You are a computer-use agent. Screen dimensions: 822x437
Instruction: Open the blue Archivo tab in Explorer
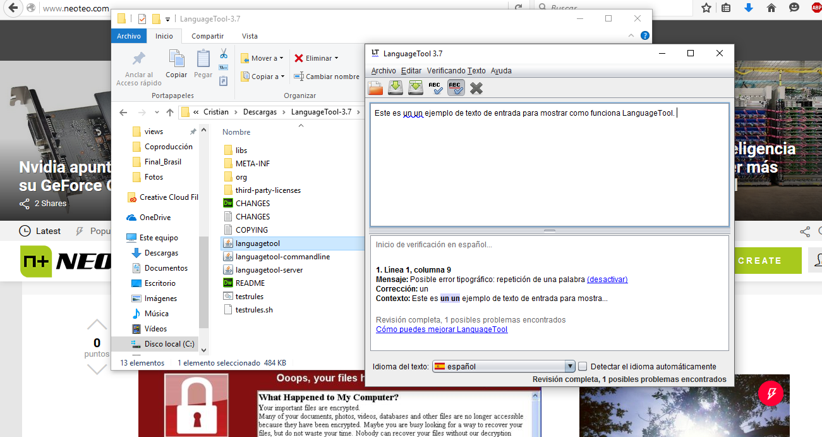[x=129, y=36]
